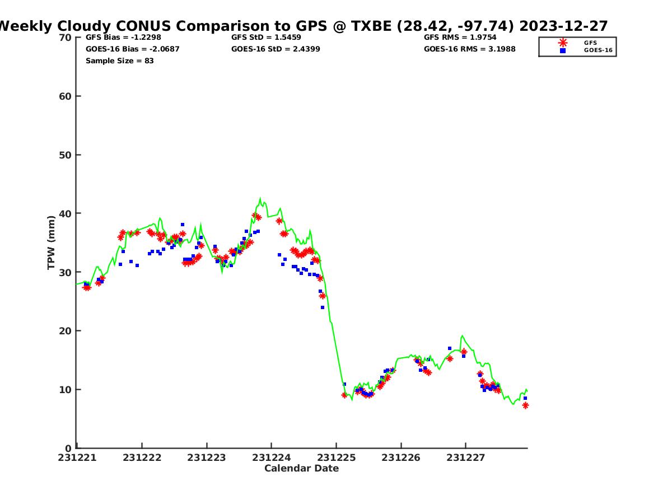Click the x-axis date label 231224

pyautogui.click(x=272, y=458)
